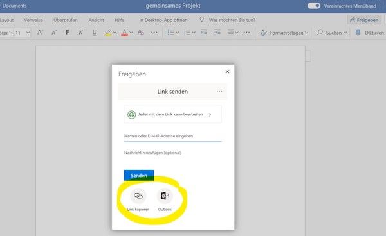Open the font color red A swatch

(x=125, y=32)
